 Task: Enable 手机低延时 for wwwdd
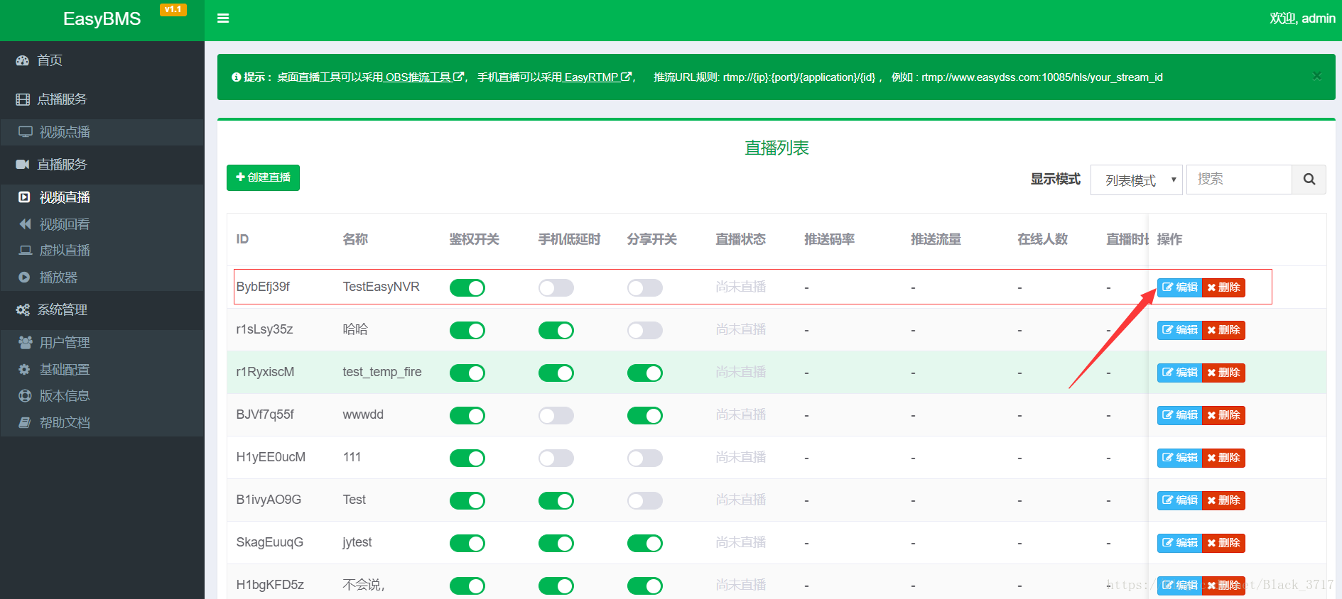556,415
